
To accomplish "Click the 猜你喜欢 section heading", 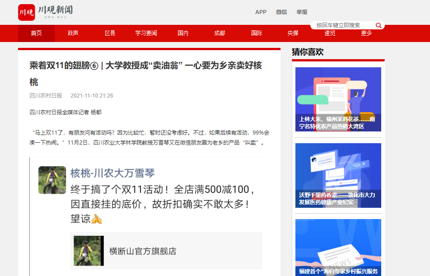I will (308, 52).
